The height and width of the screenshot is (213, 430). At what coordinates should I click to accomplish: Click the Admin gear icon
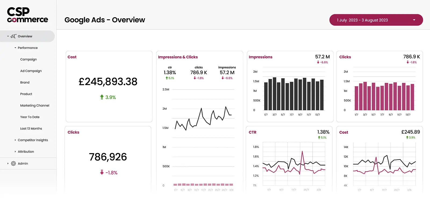[13, 164]
